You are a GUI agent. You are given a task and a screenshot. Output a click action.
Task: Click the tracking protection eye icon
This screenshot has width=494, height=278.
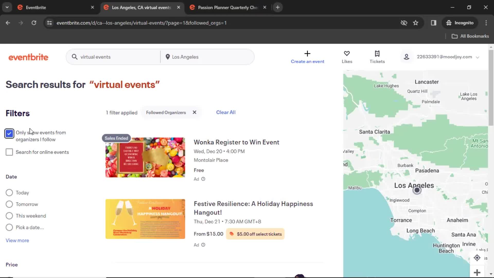[404, 23]
